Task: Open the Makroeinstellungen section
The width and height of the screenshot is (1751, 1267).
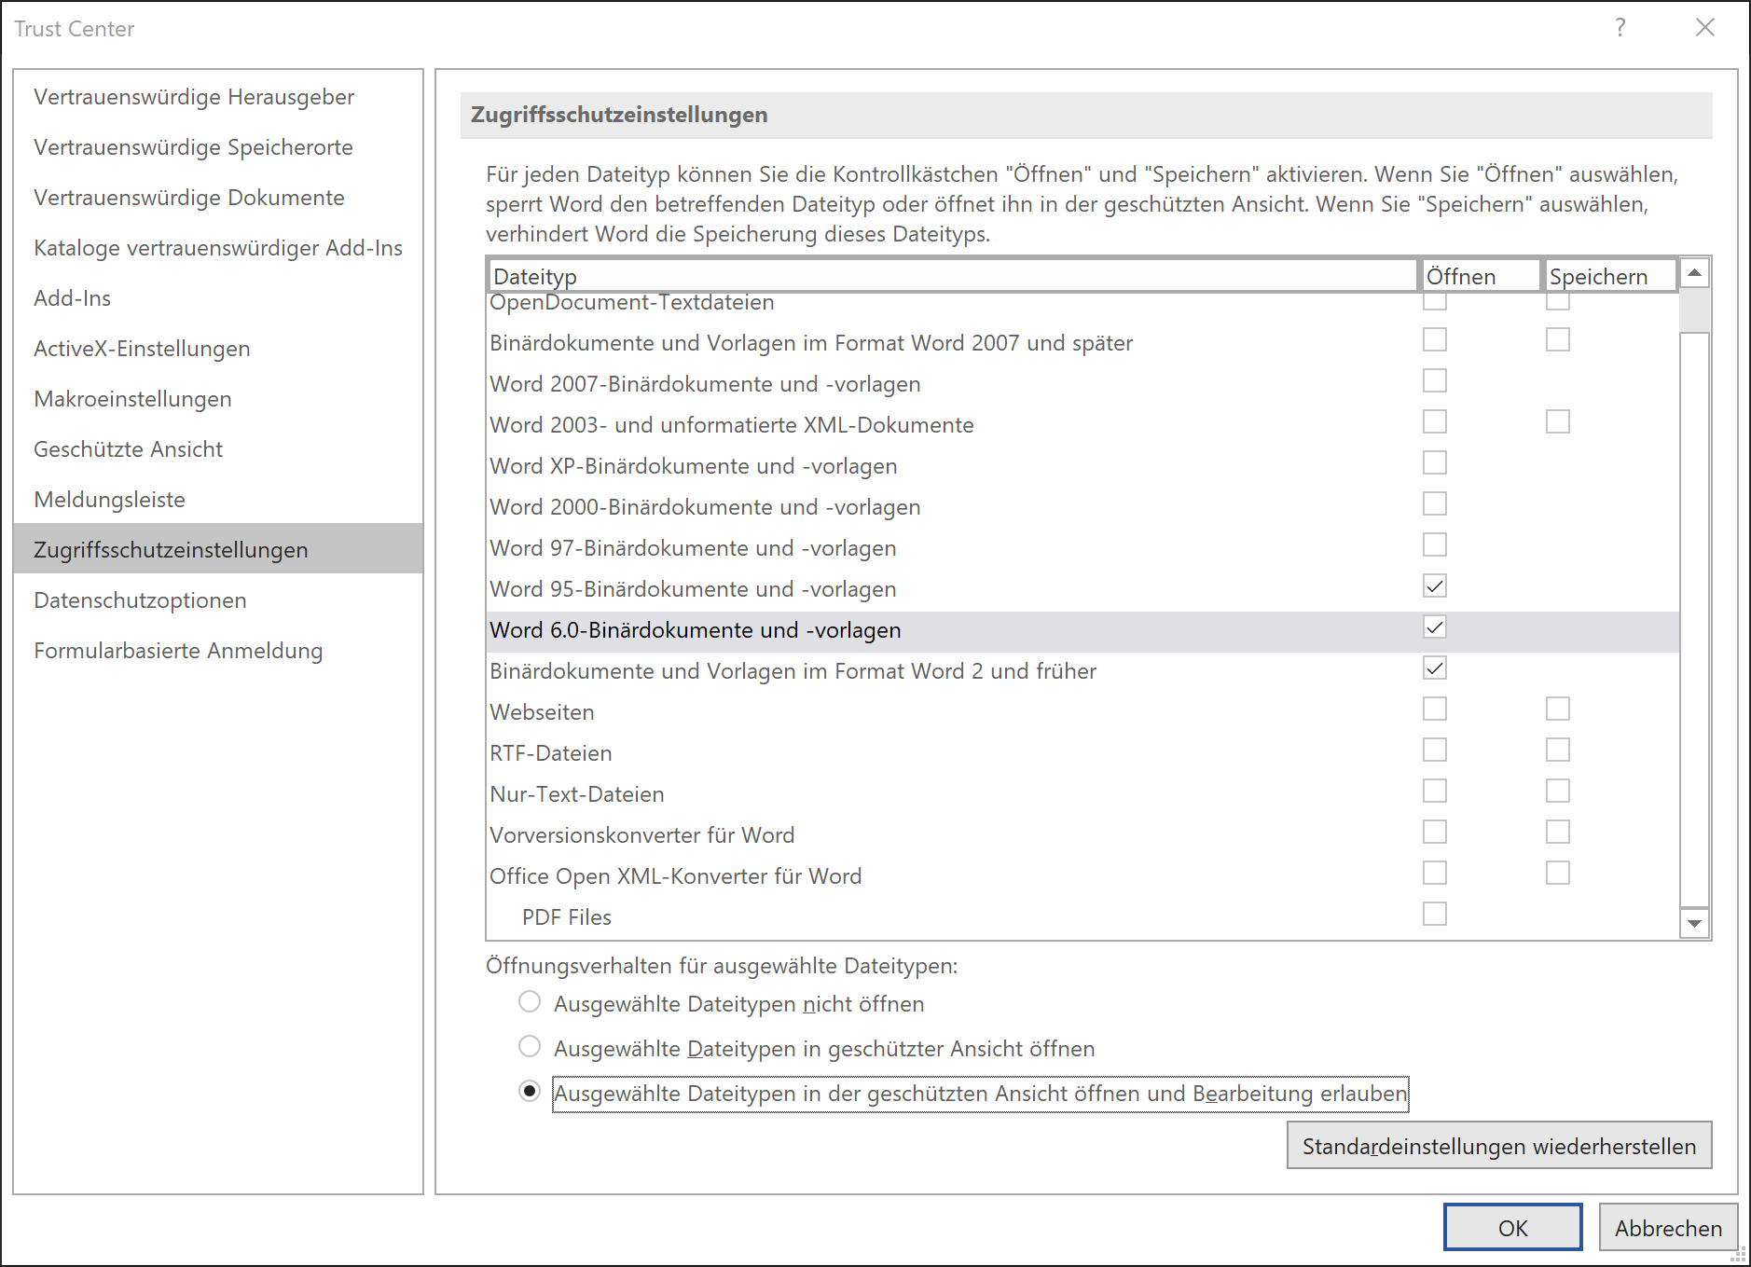Action: coord(132,398)
